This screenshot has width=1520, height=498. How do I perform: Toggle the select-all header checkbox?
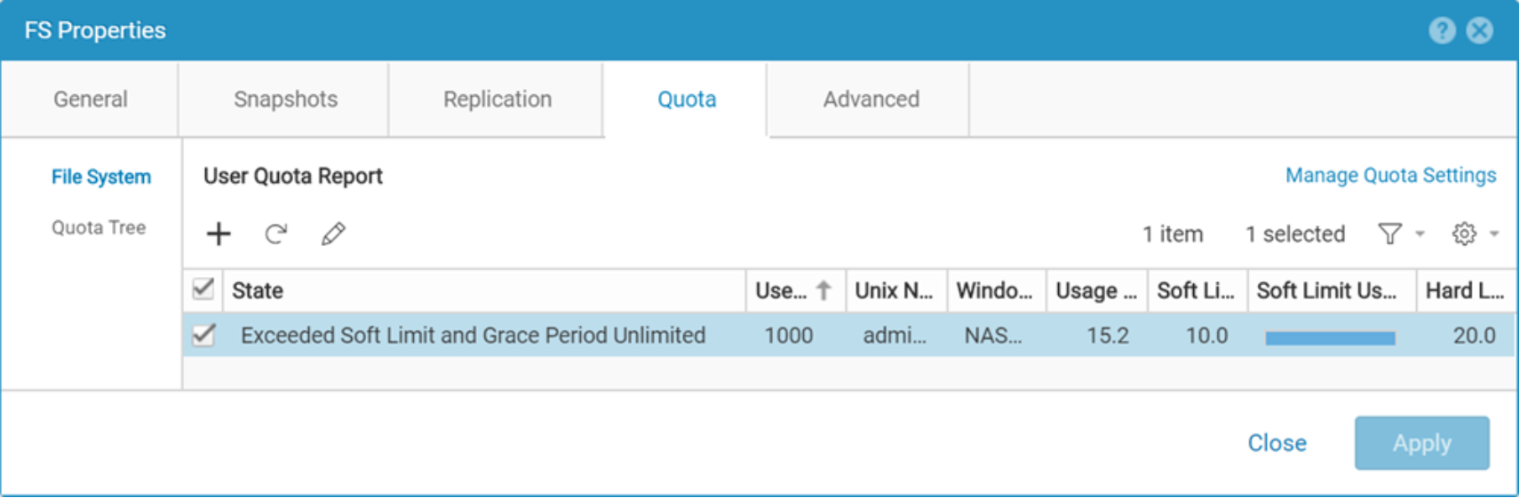pyautogui.click(x=203, y=289)
